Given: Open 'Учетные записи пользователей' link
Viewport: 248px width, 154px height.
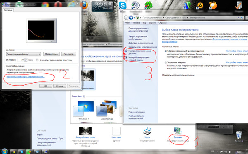Looking at the screenshot, I should (x=136, y=117).
